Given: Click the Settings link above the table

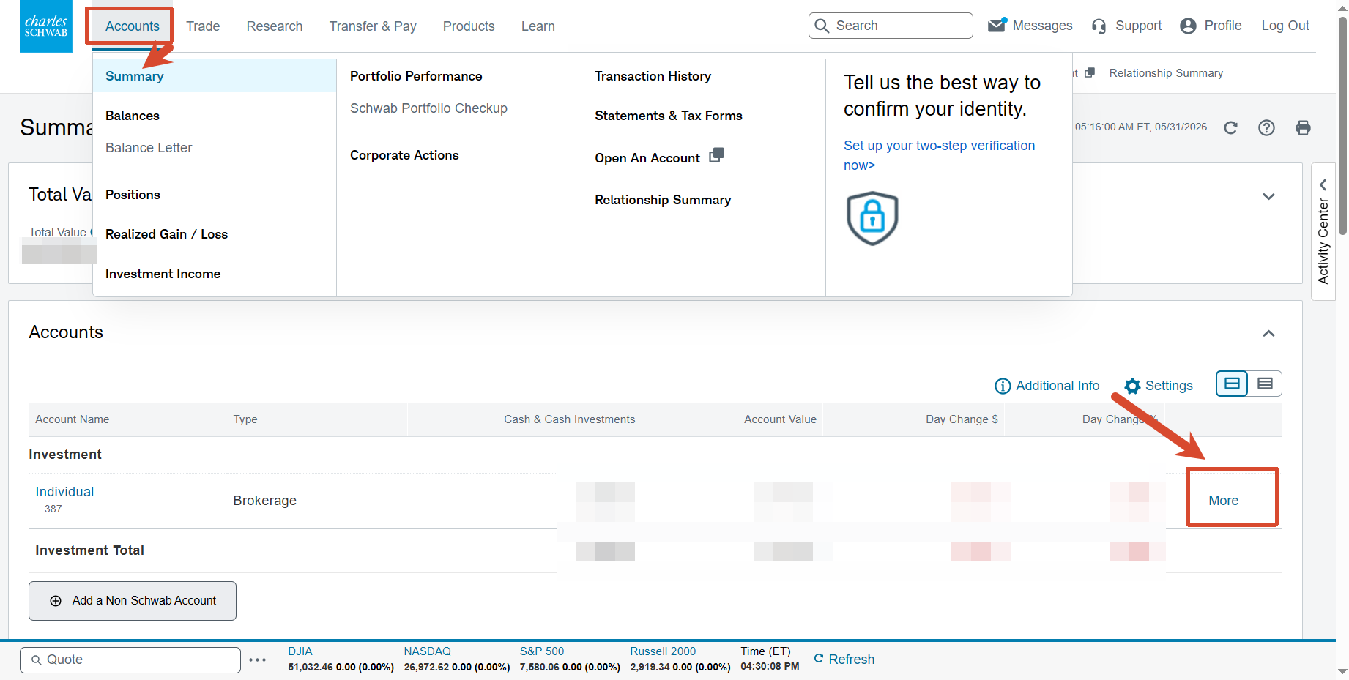Looking at the screenshot, I should 1169,386.
